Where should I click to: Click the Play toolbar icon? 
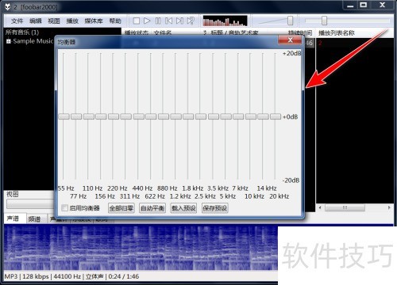pyautogui.click(x=147, y=21)
